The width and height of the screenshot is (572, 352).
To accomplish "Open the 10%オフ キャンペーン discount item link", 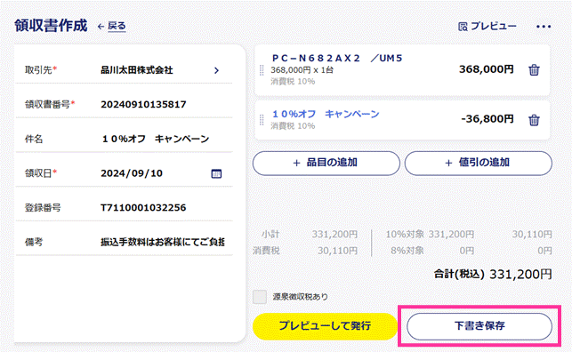I will point(326,114).
